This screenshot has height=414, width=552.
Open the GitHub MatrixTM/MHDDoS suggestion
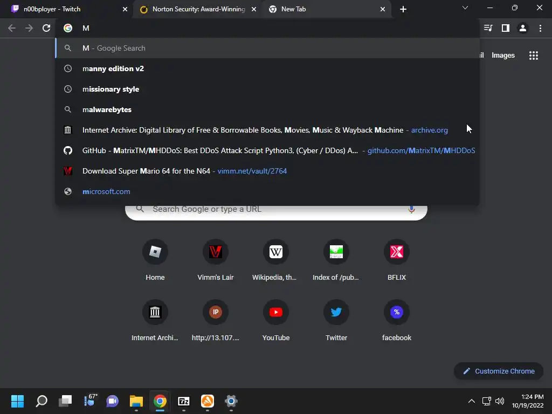(267, 150)
